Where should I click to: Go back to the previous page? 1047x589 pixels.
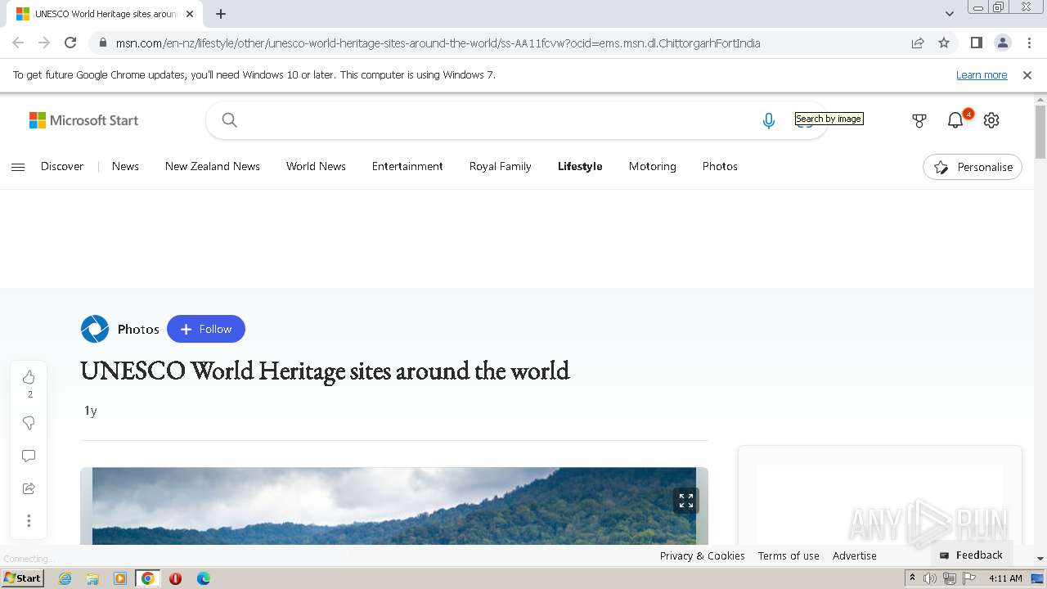coord(18,43)
